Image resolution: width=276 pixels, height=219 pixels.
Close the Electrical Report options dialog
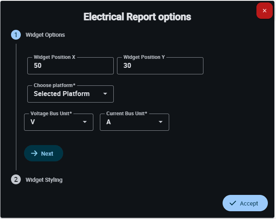[x=265, y=11]
